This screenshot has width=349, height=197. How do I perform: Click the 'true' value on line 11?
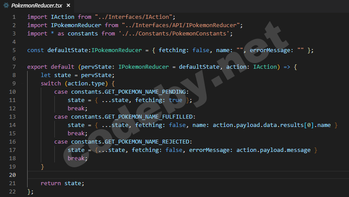pyautogui.click(x=175, y=100)
